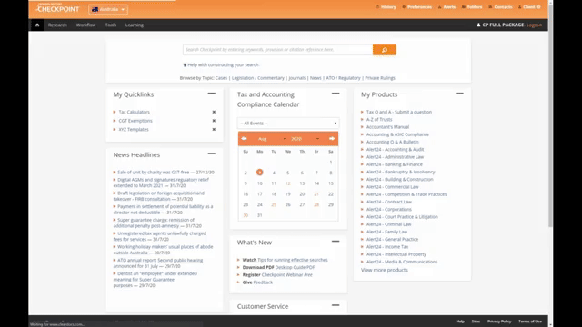Open the Australia country selector
The image size is (582, 327).
coord(108,9)
